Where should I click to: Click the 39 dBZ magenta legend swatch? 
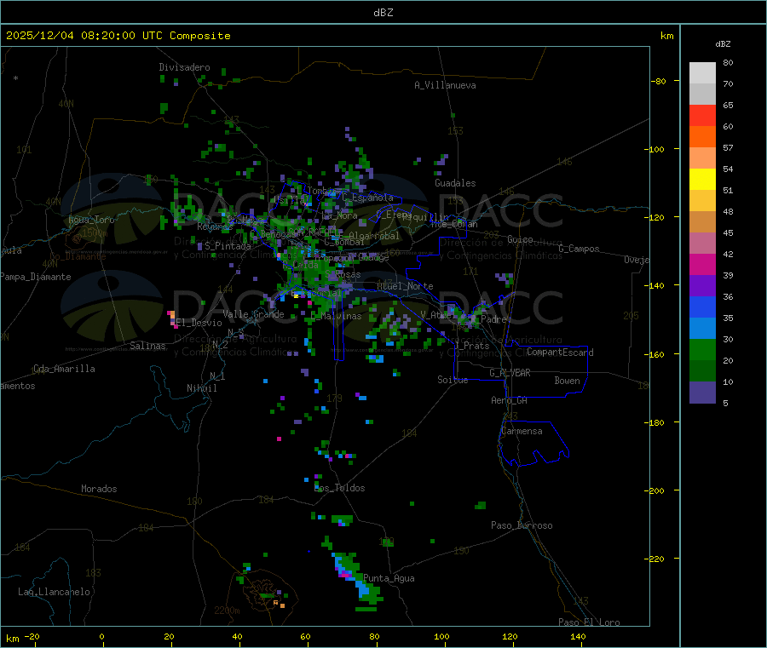[702, 264]
